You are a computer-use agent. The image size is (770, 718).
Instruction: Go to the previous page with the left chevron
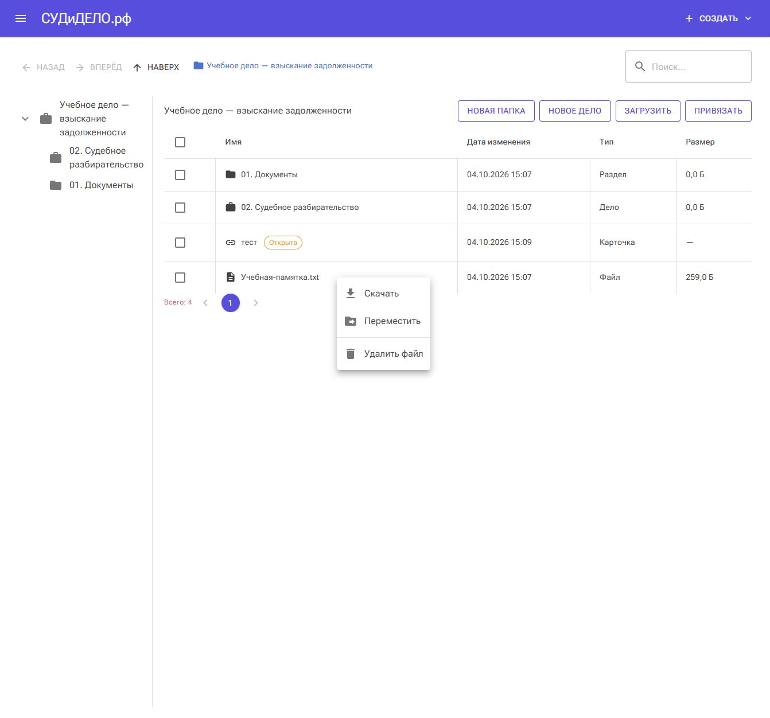tap(205, 303)
